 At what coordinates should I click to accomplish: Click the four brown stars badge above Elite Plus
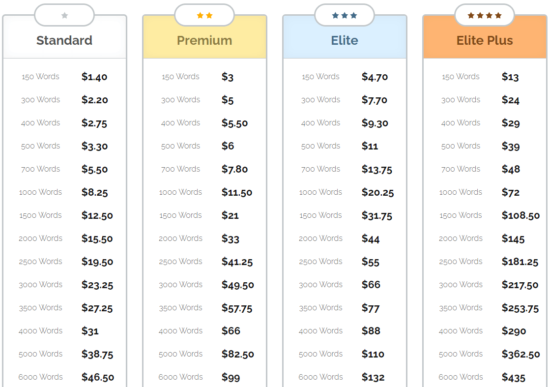(x=485, y=15)
